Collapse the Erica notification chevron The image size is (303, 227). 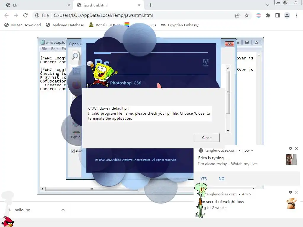coord(252,150)
